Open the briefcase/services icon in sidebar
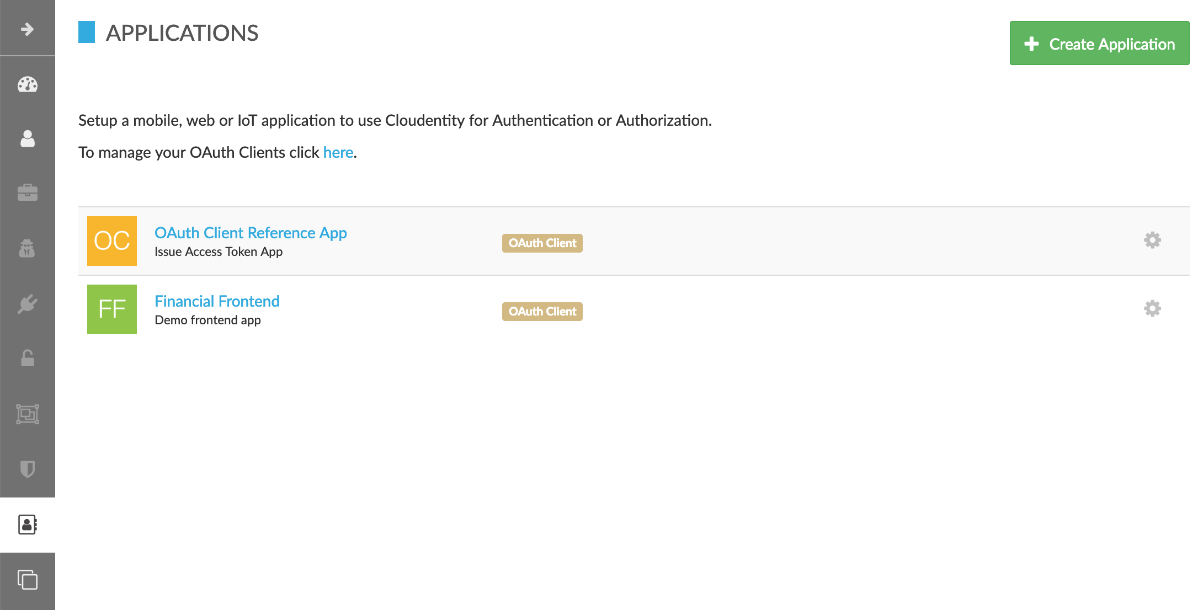Screen dimensions: 1203x610 point(28,192)
